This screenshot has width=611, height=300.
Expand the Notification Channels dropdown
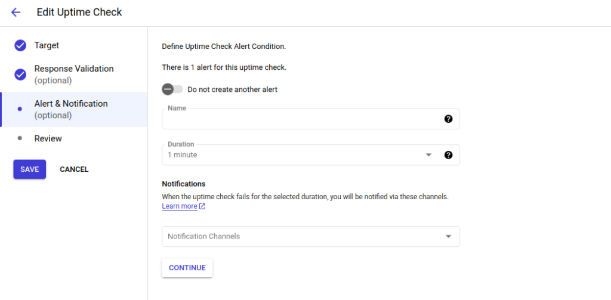(310, 236)
